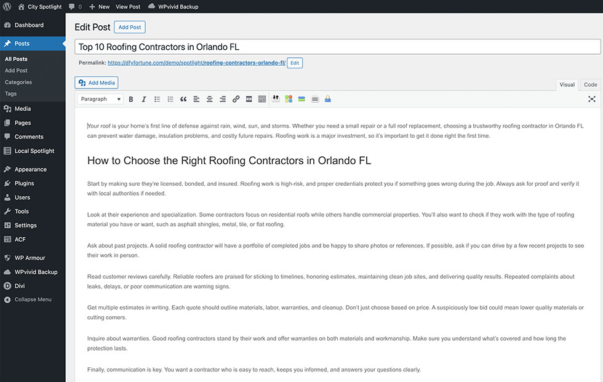The width and height of the screenshot is (603, 382).
Task: Expand the Appearance sidebar menu
Action: click(x=30, y=169)
